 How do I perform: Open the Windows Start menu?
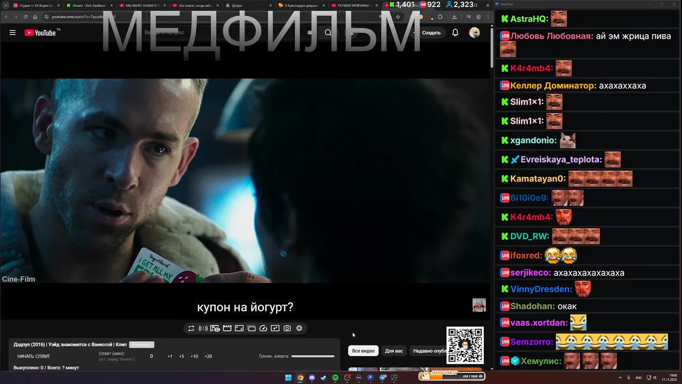(x=288, y=378)
